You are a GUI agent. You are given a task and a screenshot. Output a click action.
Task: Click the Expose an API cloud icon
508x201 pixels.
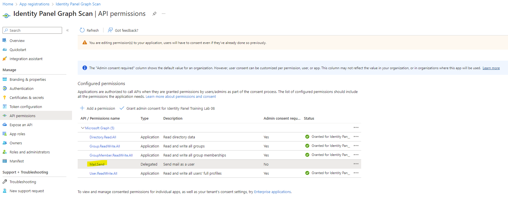[5, 125]
